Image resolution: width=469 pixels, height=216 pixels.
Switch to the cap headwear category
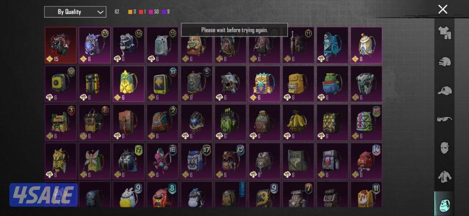[444, 91]
